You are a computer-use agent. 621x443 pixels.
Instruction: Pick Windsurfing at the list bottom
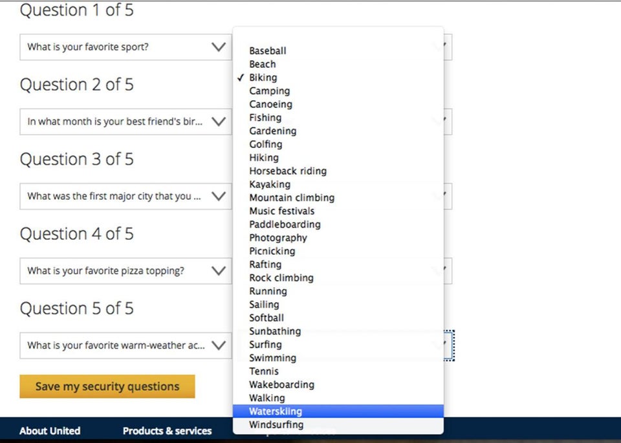pos(275,425)
